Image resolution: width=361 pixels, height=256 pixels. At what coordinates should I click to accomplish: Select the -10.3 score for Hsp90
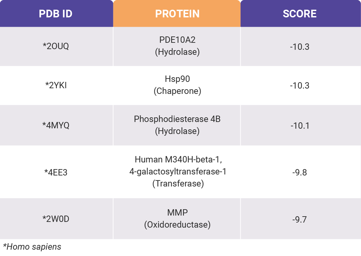pyautogui.click(x=301, y=86)
